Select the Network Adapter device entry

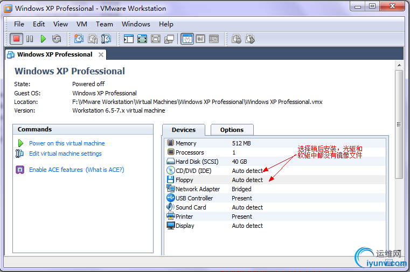198,189
